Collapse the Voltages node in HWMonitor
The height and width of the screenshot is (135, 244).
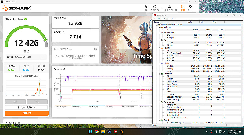tap(160, 27)
